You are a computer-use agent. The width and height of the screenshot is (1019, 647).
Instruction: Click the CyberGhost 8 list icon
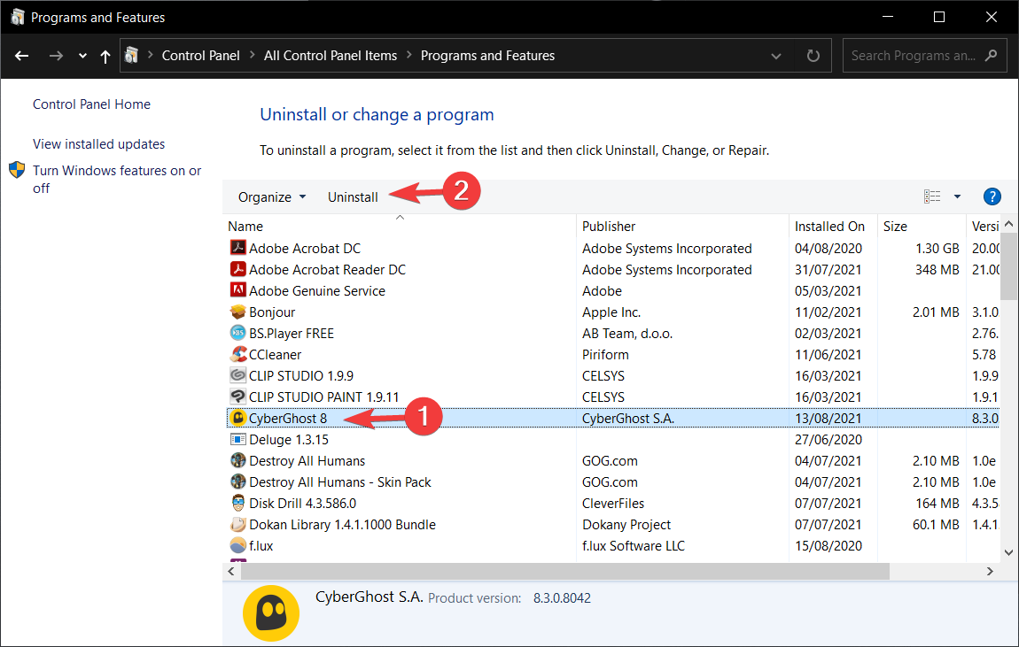[237, 417]
